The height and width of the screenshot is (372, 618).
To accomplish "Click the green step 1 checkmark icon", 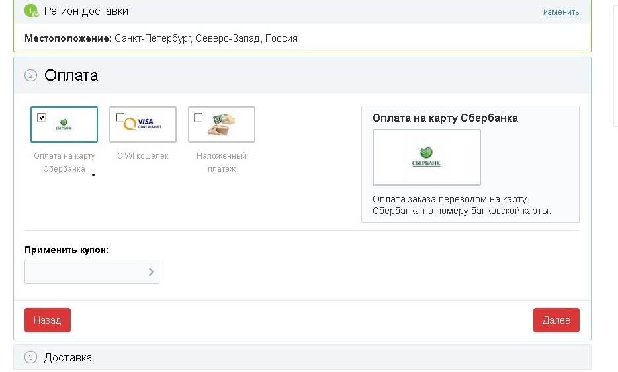I will click(31, 11).
